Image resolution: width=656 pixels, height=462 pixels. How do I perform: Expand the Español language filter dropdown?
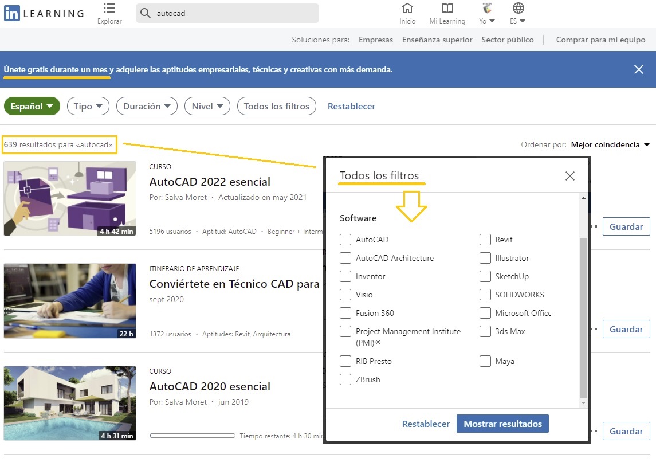[32, 106]
